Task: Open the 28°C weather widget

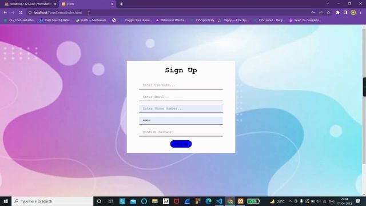Action: 277,201
